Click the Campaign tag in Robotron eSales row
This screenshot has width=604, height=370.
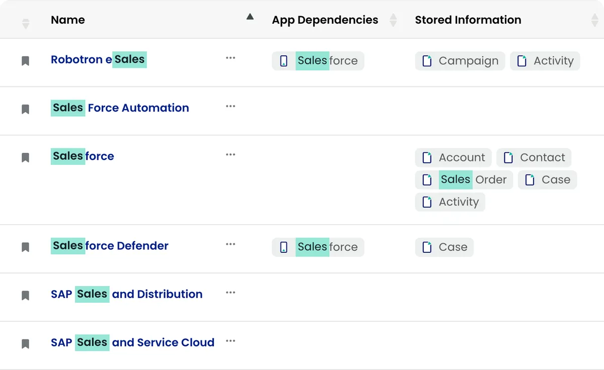coord(460,61)
